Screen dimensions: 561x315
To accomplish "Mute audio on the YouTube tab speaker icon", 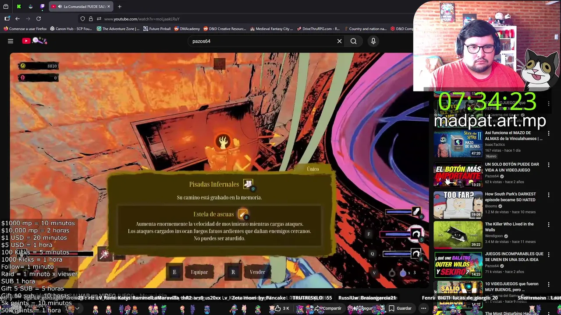I will click(x=59, y=7).
